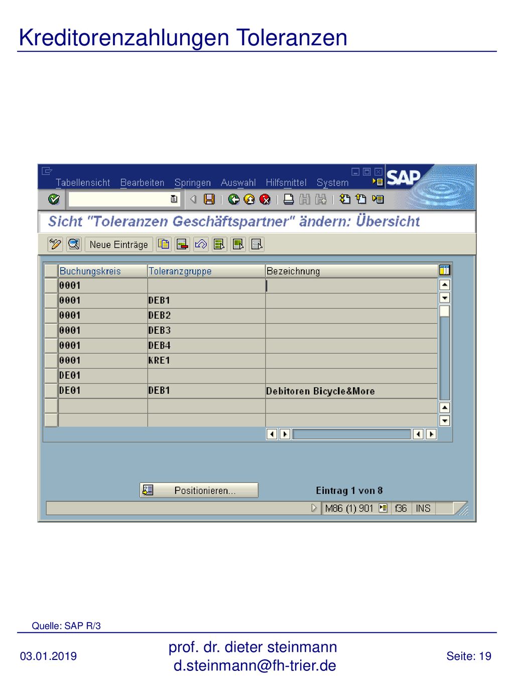This screenshot has width=514, height=686.
Task: Click the green Back arrow icon
Action: (x=234, y=200)
